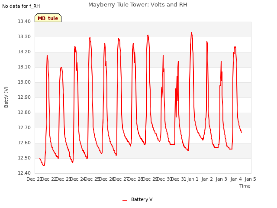Click the 12.90 y-axis tick label

click(x=24, y=97)
